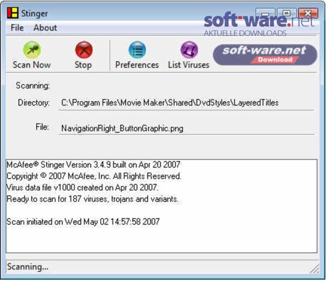Image resolution: width=326 pixels, height=281 pixels.
Task: Open Preferences via the blue icon
Action: pyautogui.click(x=137, y=50)
